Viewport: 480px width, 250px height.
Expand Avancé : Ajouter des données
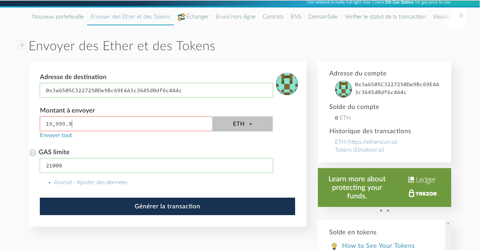(x=91, y=182)
